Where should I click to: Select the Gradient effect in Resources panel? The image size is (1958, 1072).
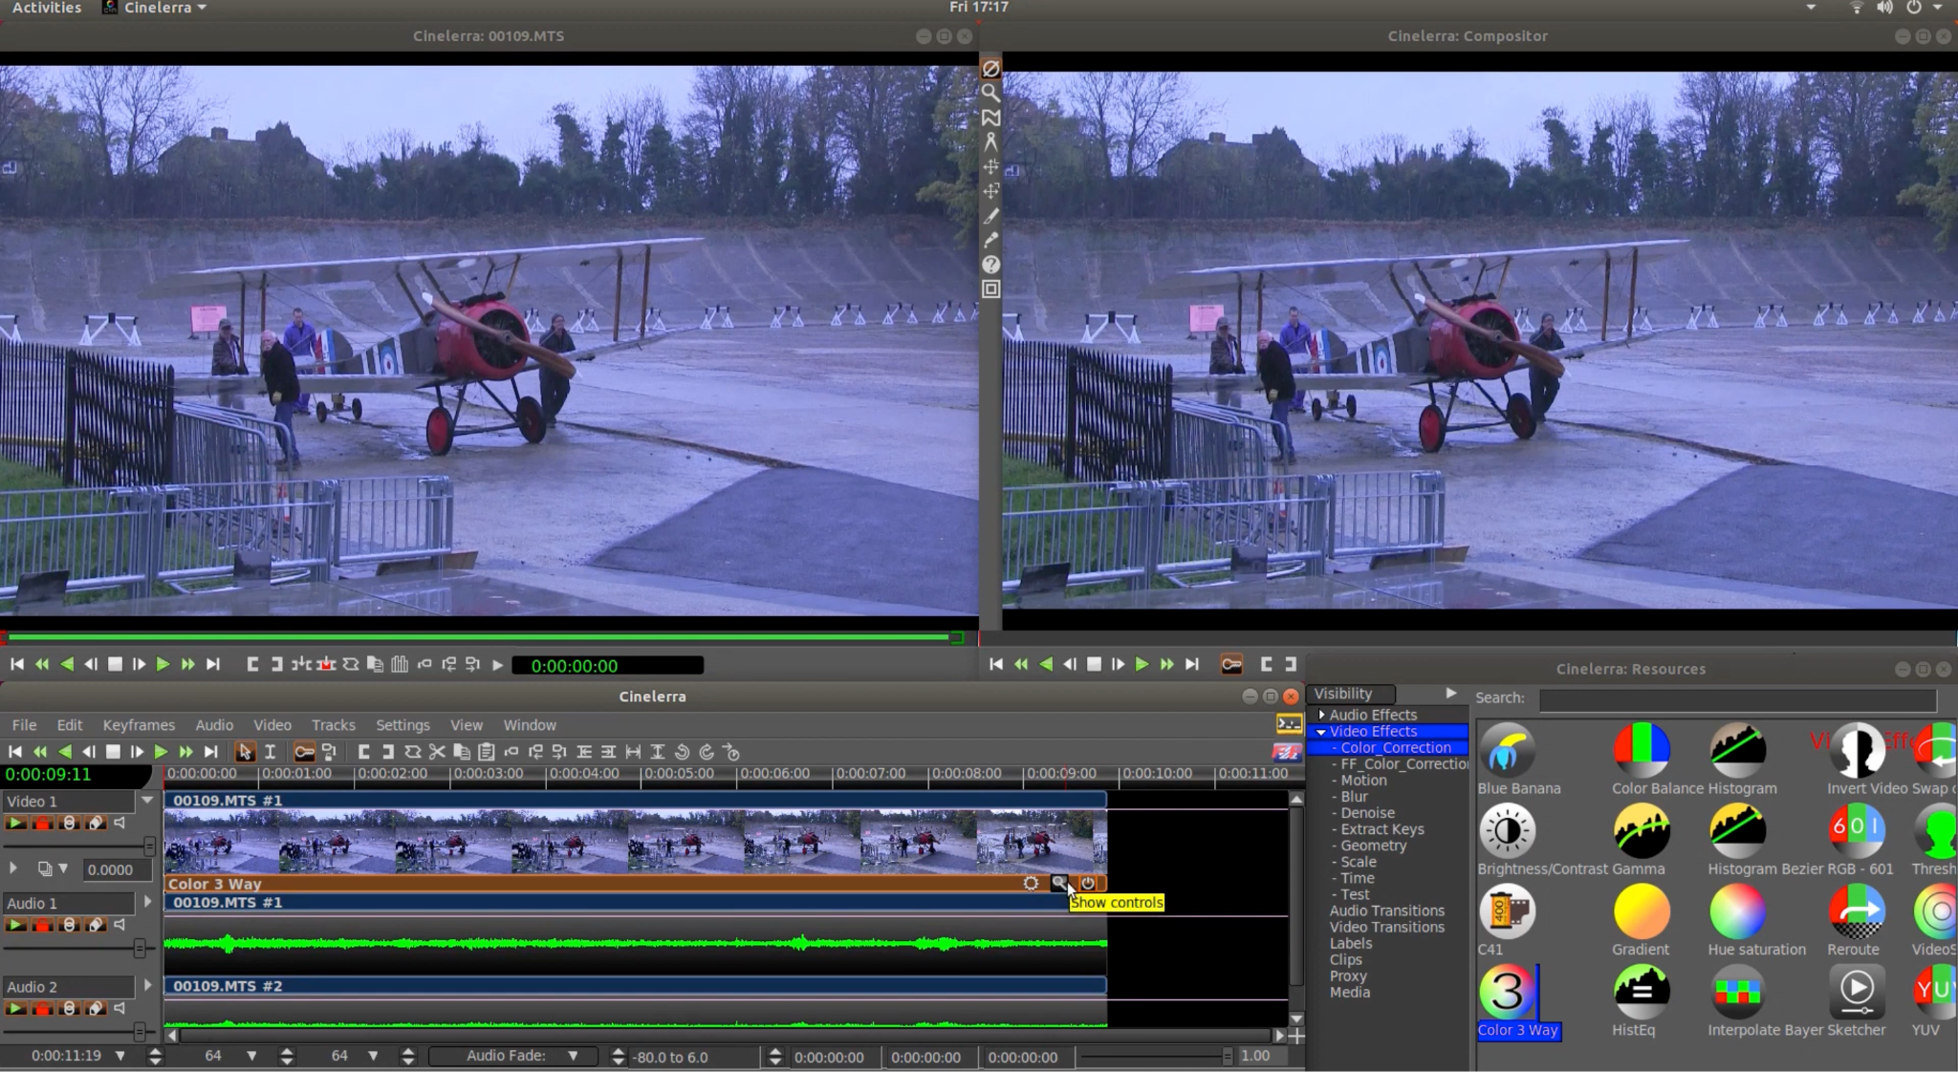[x=1639, y=912]
